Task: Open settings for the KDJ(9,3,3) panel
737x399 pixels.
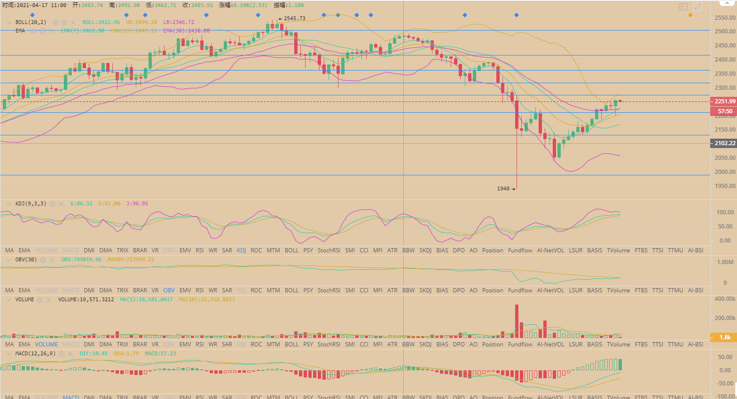Action: pos(52,204)
